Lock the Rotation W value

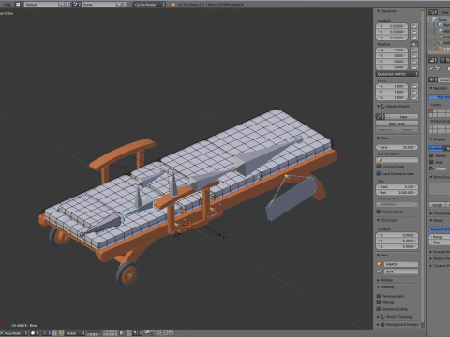(x=414, y=50)
